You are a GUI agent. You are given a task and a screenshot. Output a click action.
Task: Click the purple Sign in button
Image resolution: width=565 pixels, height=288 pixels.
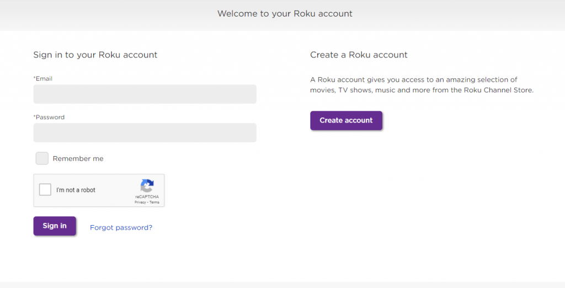tap(55, 226)
